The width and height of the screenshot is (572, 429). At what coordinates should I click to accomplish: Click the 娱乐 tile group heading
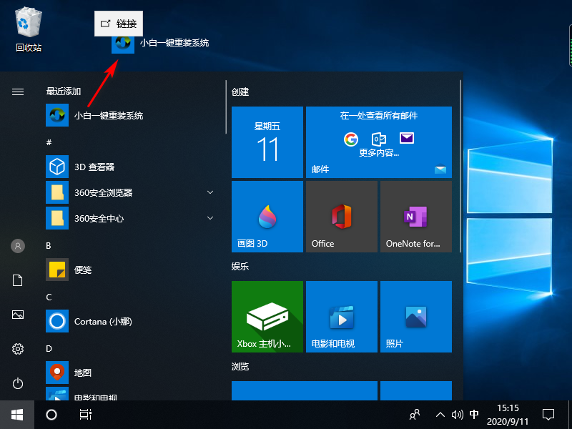coord(240,266)
